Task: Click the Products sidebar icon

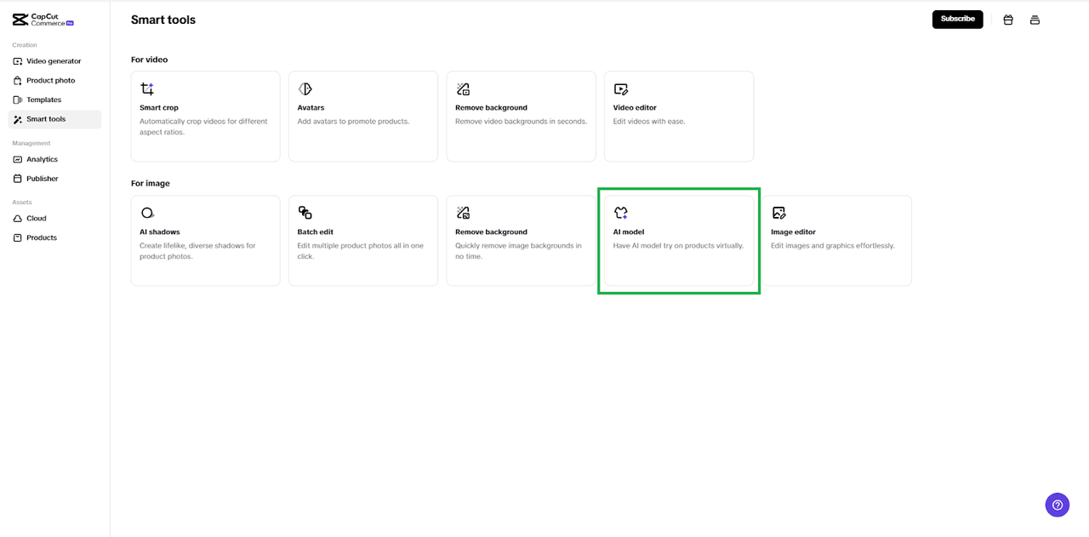Action: point(18,237)
